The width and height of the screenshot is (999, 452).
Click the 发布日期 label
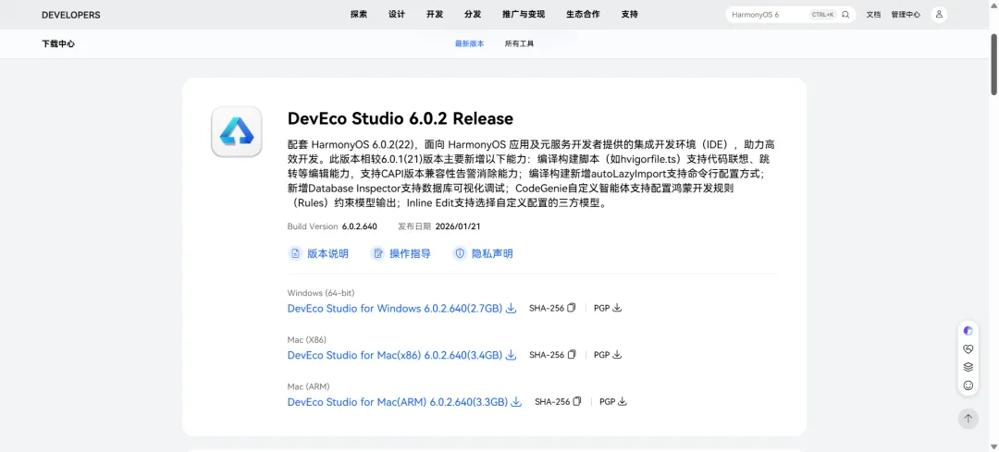click(x=414, y=226)
